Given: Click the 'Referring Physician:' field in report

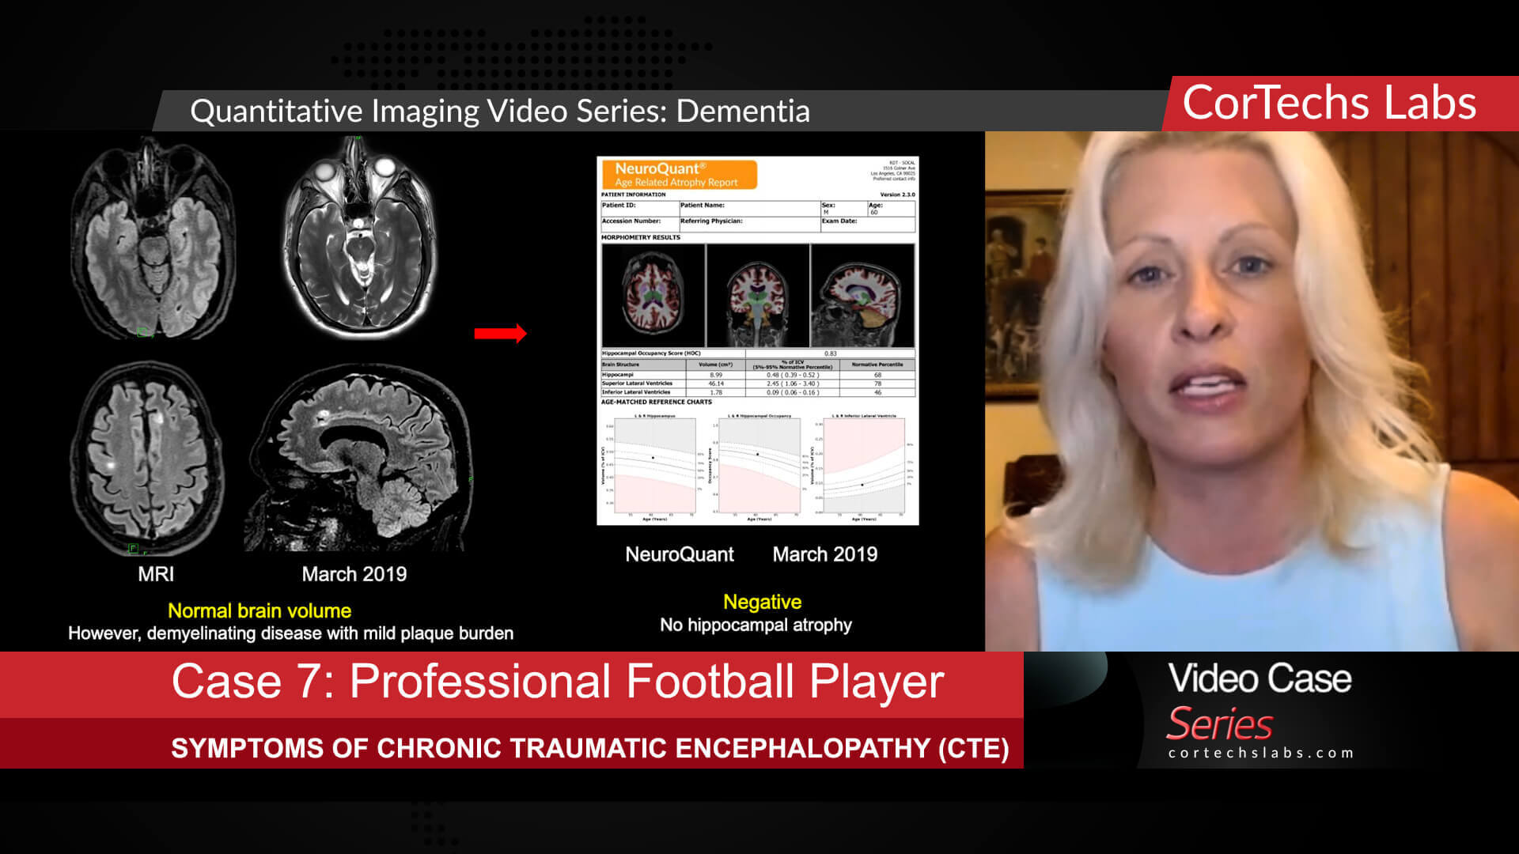Looking at the screenshot, I should 749,224.
